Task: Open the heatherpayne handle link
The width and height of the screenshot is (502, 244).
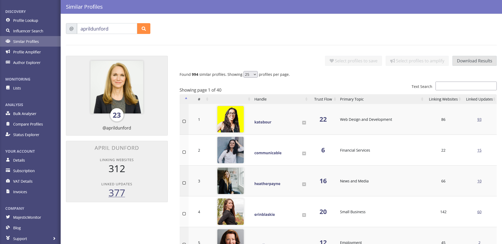Action: pos(267,183)
